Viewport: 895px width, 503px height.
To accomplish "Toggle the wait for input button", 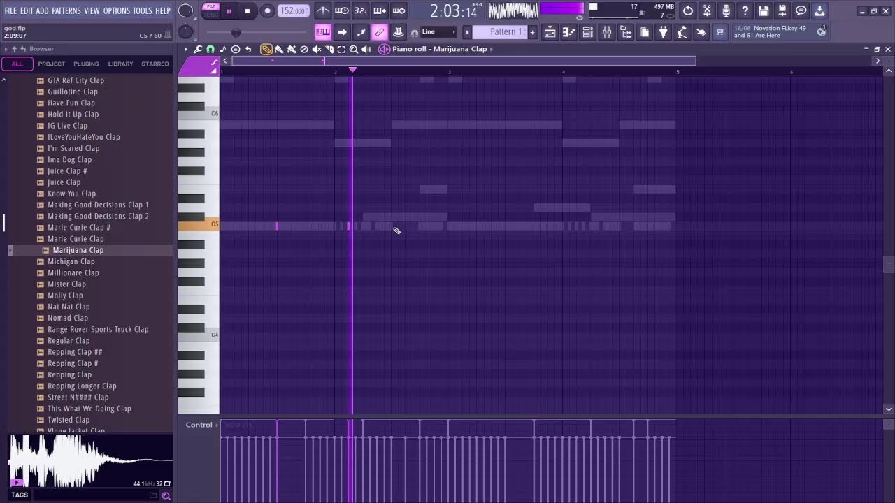I will [342, 10].
